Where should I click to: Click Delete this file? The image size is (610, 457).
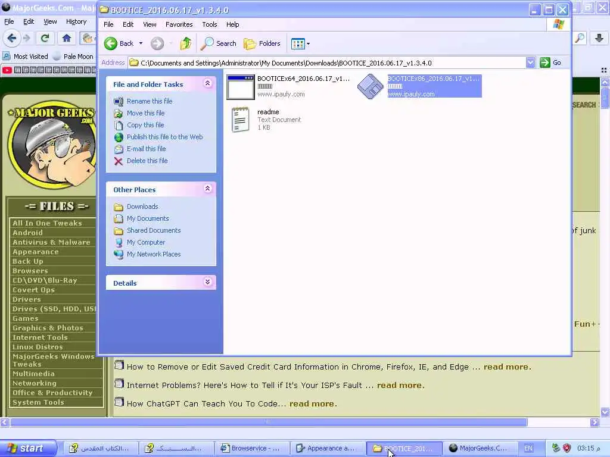point(147,161)
